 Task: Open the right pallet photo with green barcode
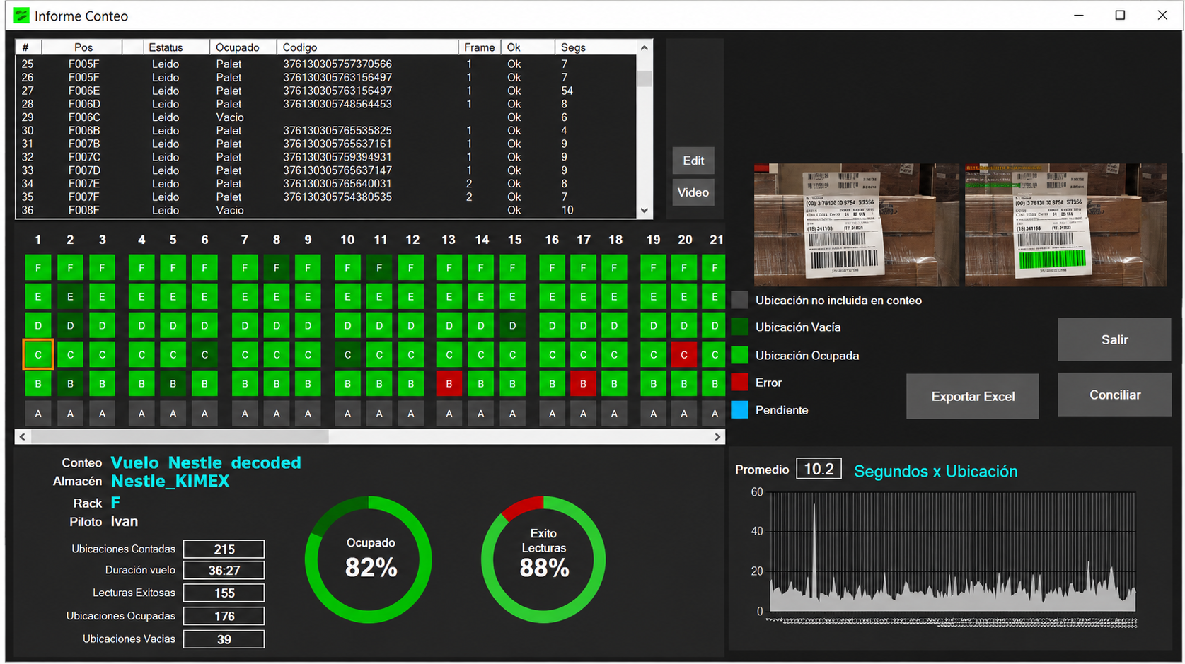1065,225
